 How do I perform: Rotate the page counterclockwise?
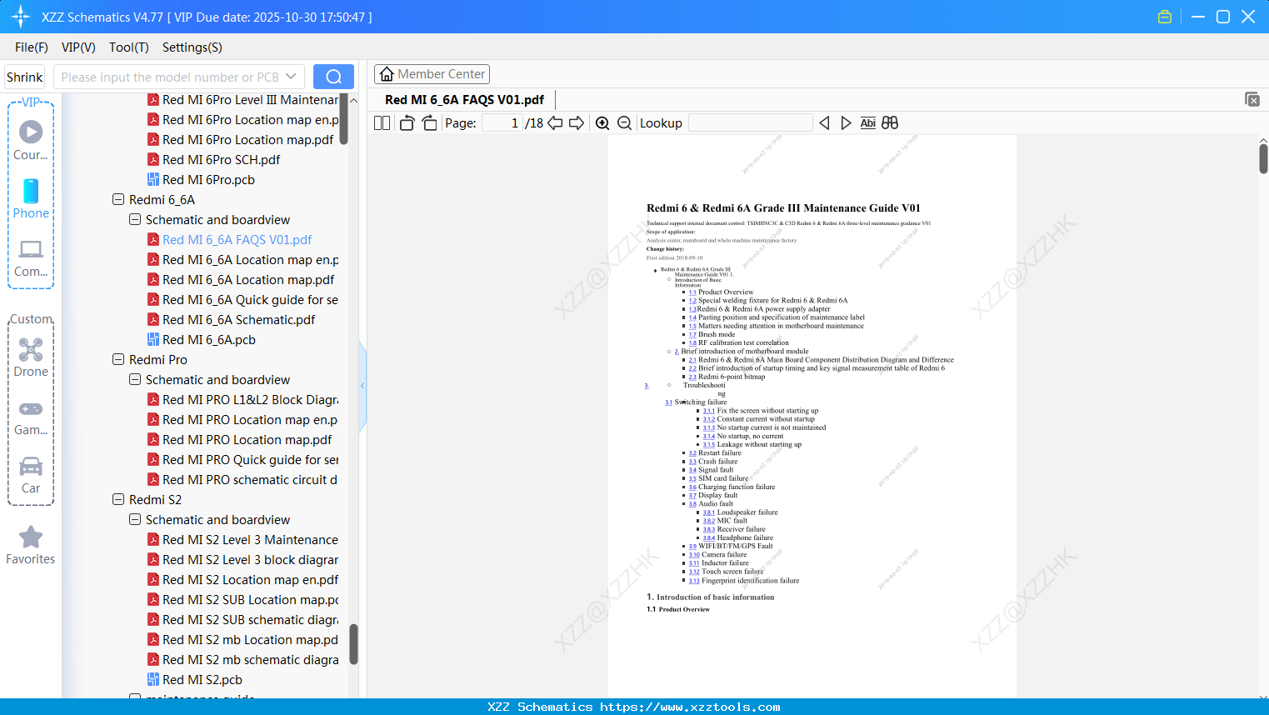point(407,123)
